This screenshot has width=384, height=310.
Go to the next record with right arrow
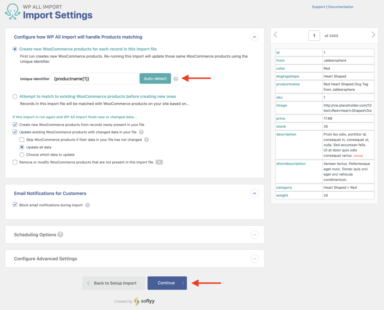pos(373,34)
